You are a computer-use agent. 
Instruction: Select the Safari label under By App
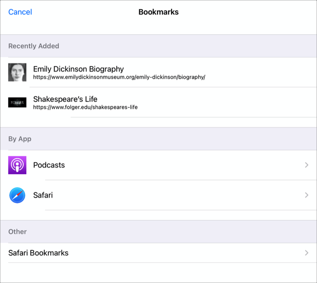(43, 195)
